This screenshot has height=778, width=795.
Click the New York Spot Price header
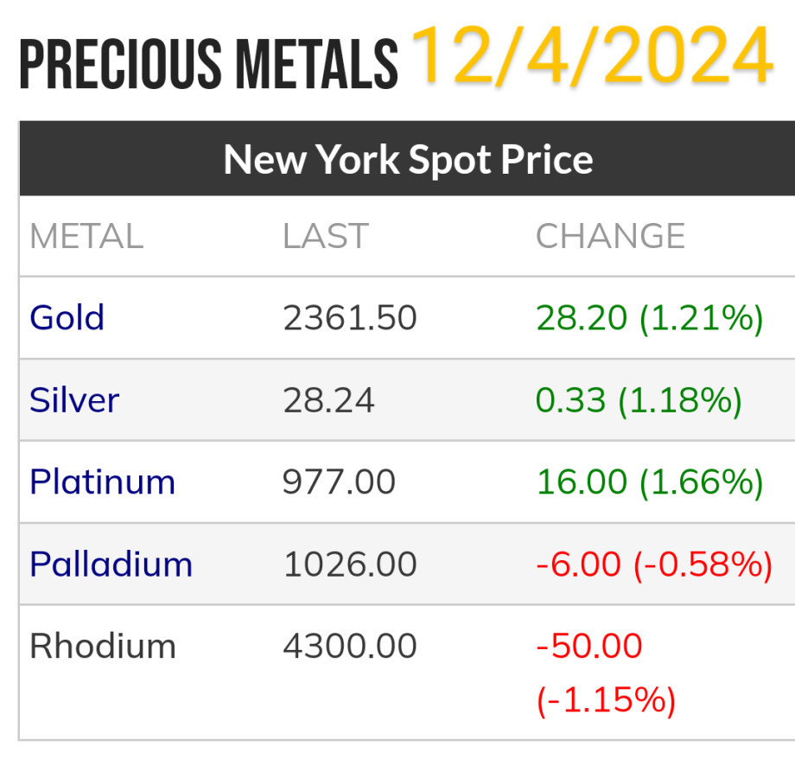pos(408,160)
